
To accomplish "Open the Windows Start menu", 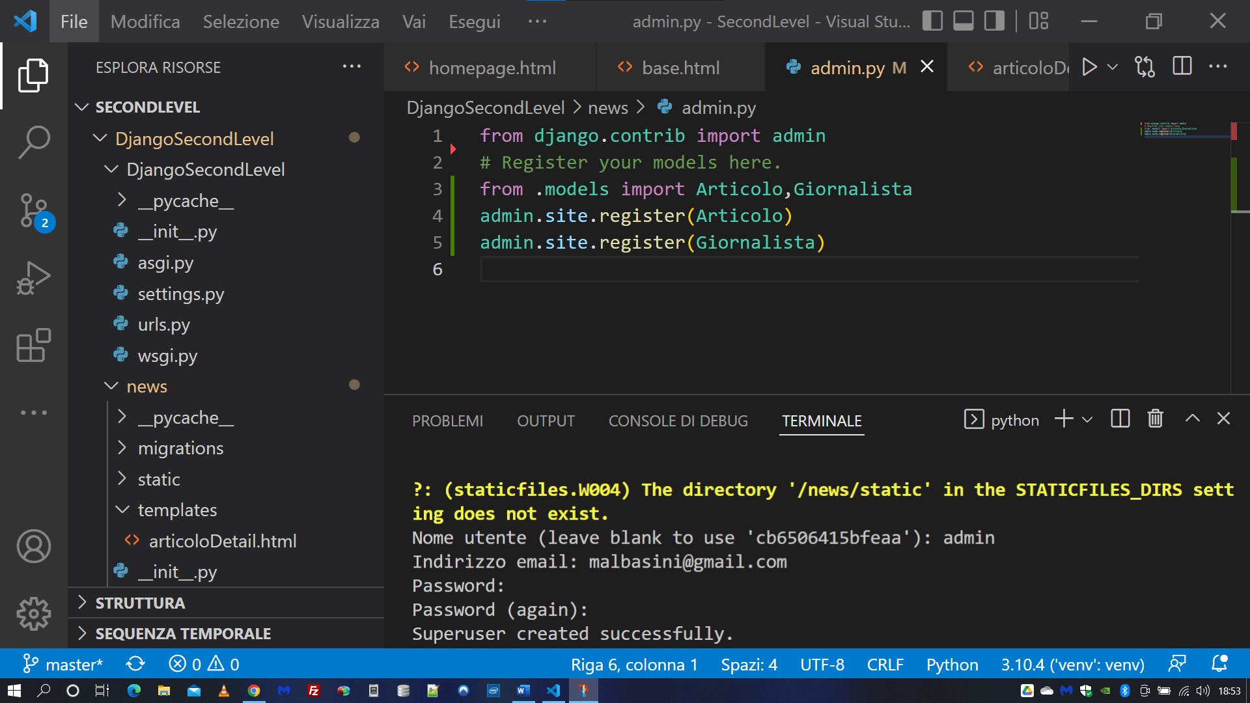I will click(x=14, y=691).
